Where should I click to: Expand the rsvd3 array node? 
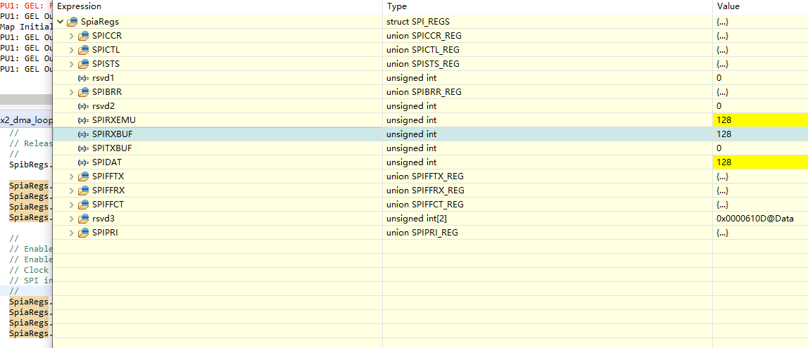click(72, 219)
